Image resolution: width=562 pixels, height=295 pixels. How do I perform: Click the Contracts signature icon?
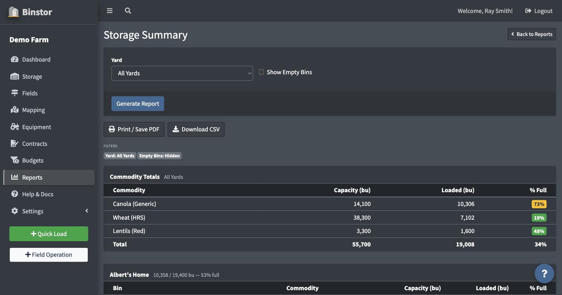pos(14,144)
